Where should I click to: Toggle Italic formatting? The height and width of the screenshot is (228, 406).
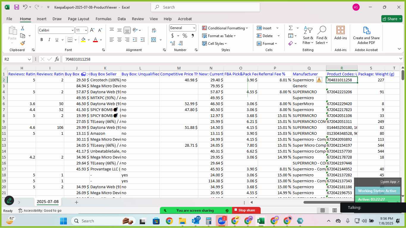[x=49, y=40]
